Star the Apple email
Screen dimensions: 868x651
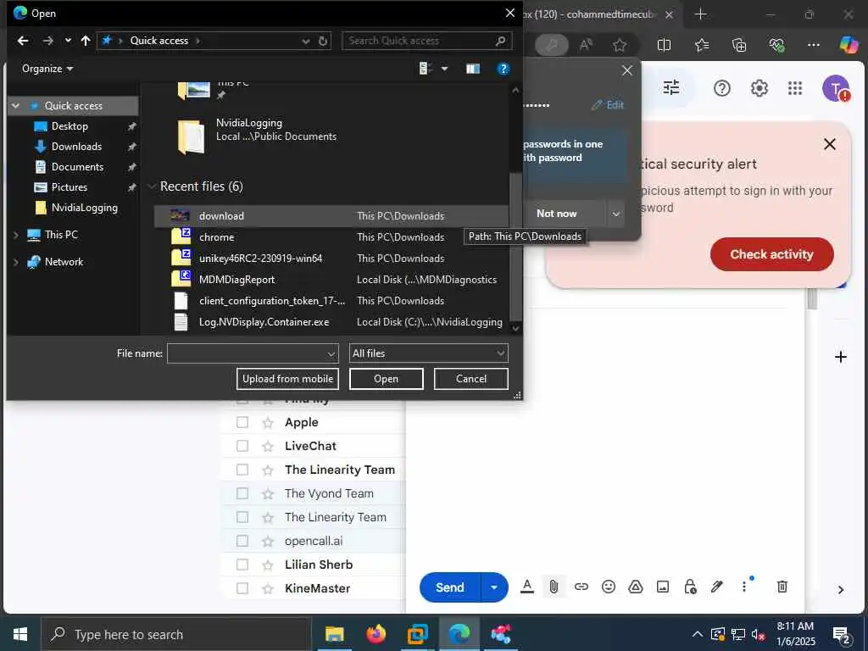point(268,422)
